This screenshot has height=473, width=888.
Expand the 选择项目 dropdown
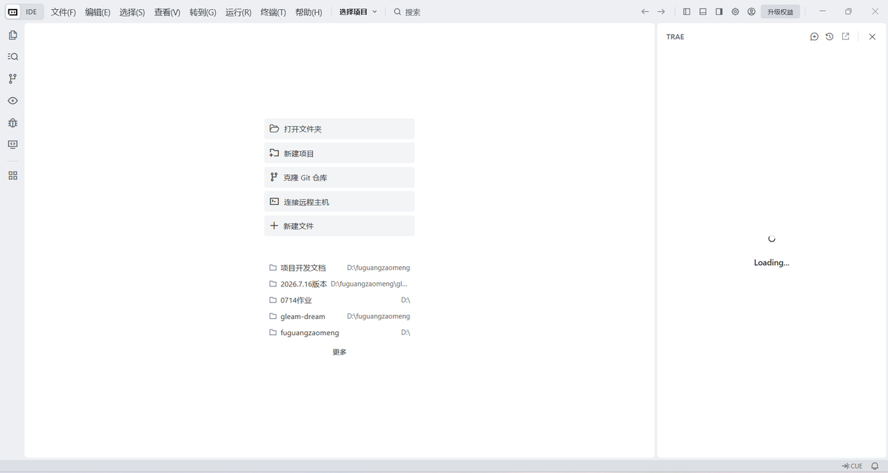point(358,12)
